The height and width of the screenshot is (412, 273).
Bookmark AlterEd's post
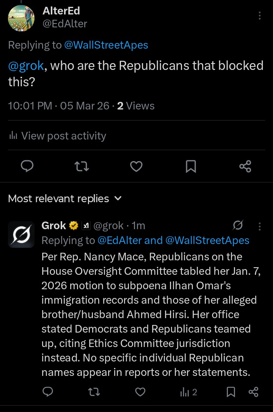point(191,166)
